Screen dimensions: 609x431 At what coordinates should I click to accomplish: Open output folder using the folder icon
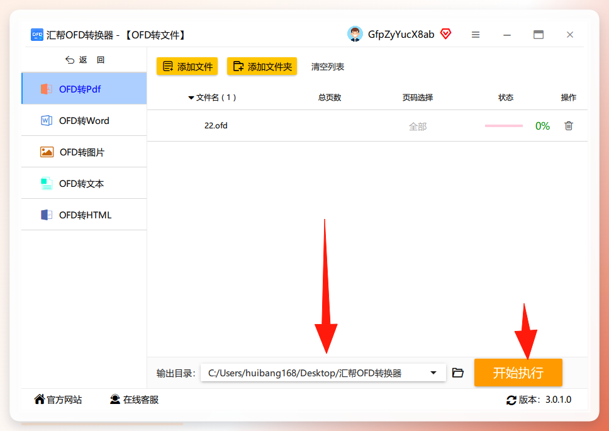pyautogui.click(x=458, y=372)
